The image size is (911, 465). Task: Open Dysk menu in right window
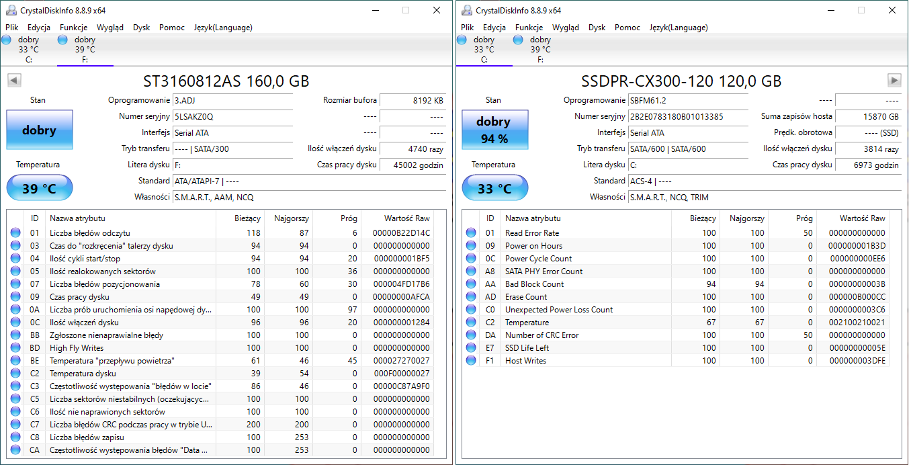coord(597,28)
